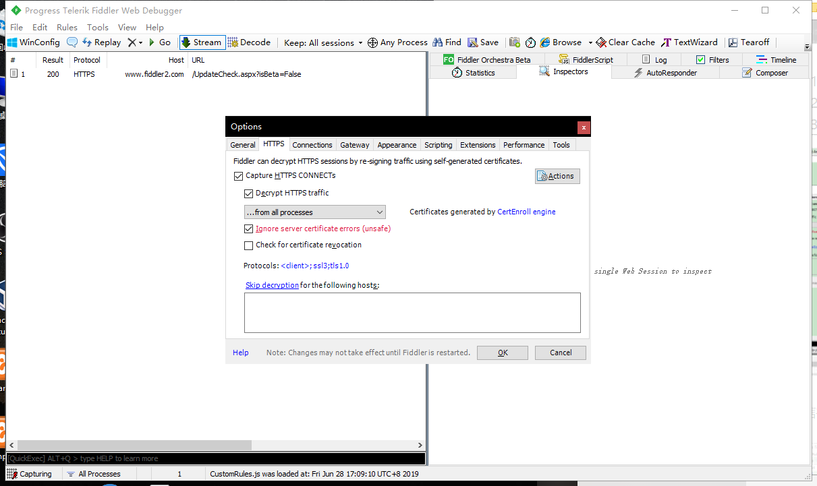Click the skip decryption hosts text box
The width and height of the screenshot is (817, 486).
[412, 313]
